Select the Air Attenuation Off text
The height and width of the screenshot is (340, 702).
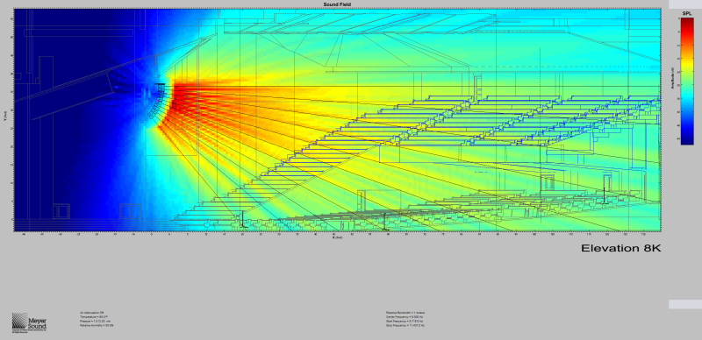pyautogui.click(x=88, y=312)
